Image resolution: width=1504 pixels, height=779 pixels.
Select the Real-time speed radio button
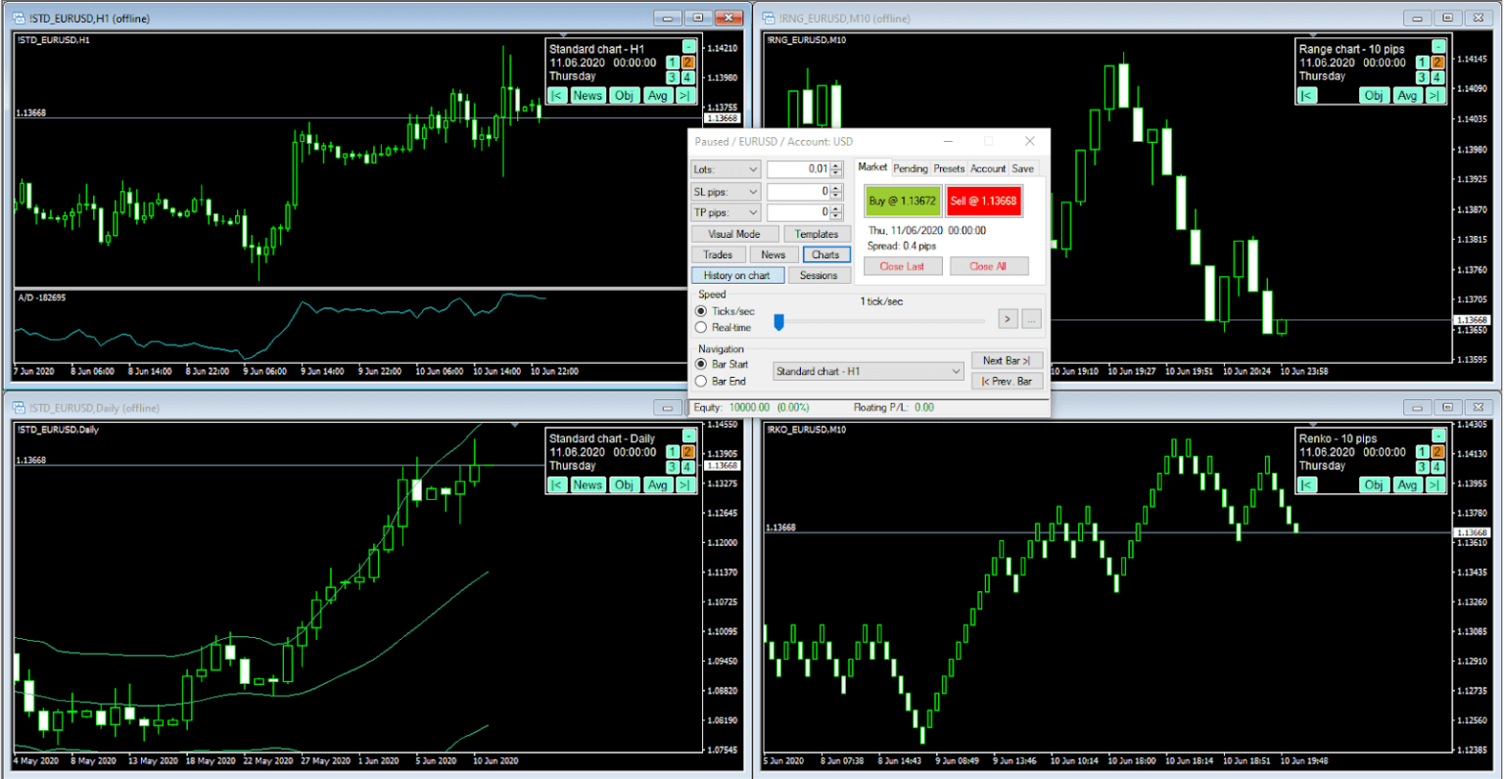coord(701,328)
